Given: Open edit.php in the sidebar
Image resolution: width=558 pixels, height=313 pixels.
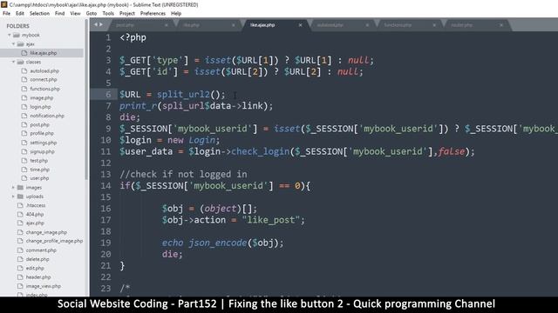Looking at the screenshot, I should tap(35, 269).
